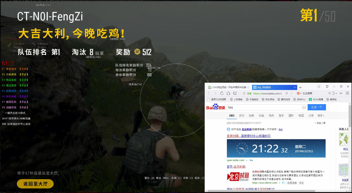
Task: Switch to the 知道 tab
Action: coord(261,116)
